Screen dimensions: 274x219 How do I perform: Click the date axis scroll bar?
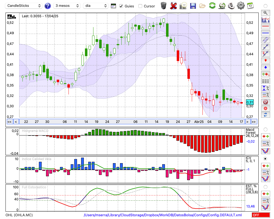point(132,122)
